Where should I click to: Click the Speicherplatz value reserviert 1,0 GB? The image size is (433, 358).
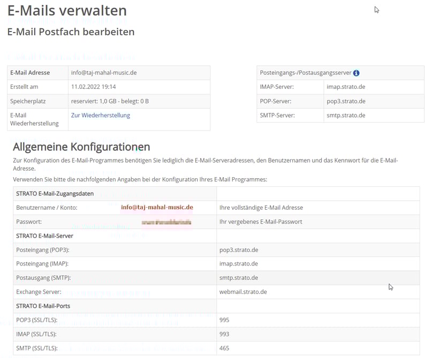(110, 101)
